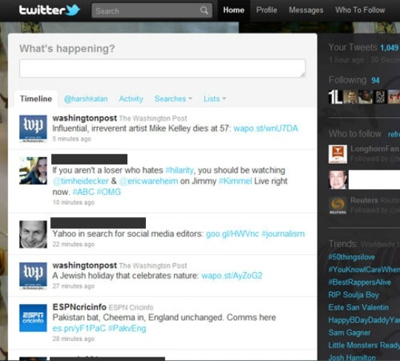Open the RIP Soulja Boy trend
This screenshot has height=361, width=400.
click(x=353, y=295)
